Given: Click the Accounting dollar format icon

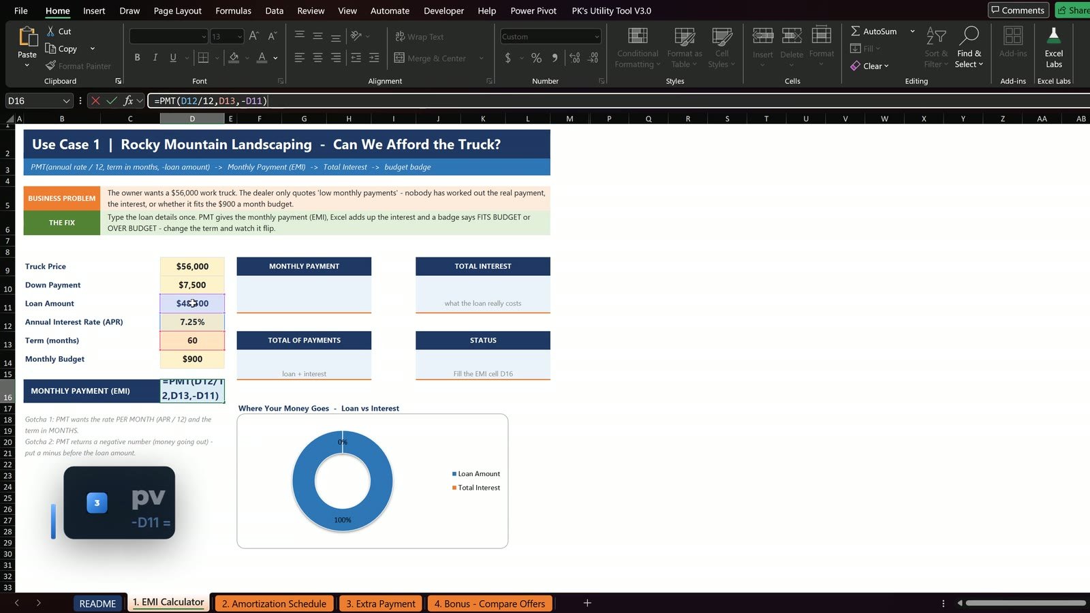Looking at the screenshot, I should [x=508, y=58].
